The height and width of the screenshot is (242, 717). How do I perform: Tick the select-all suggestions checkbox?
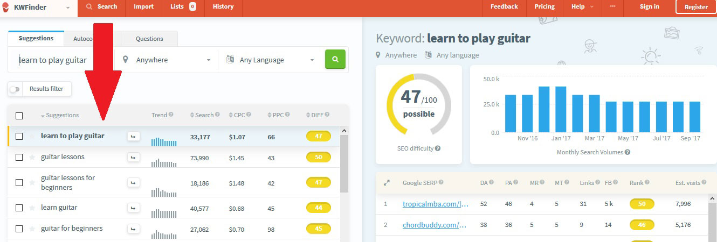pos(19,115)
